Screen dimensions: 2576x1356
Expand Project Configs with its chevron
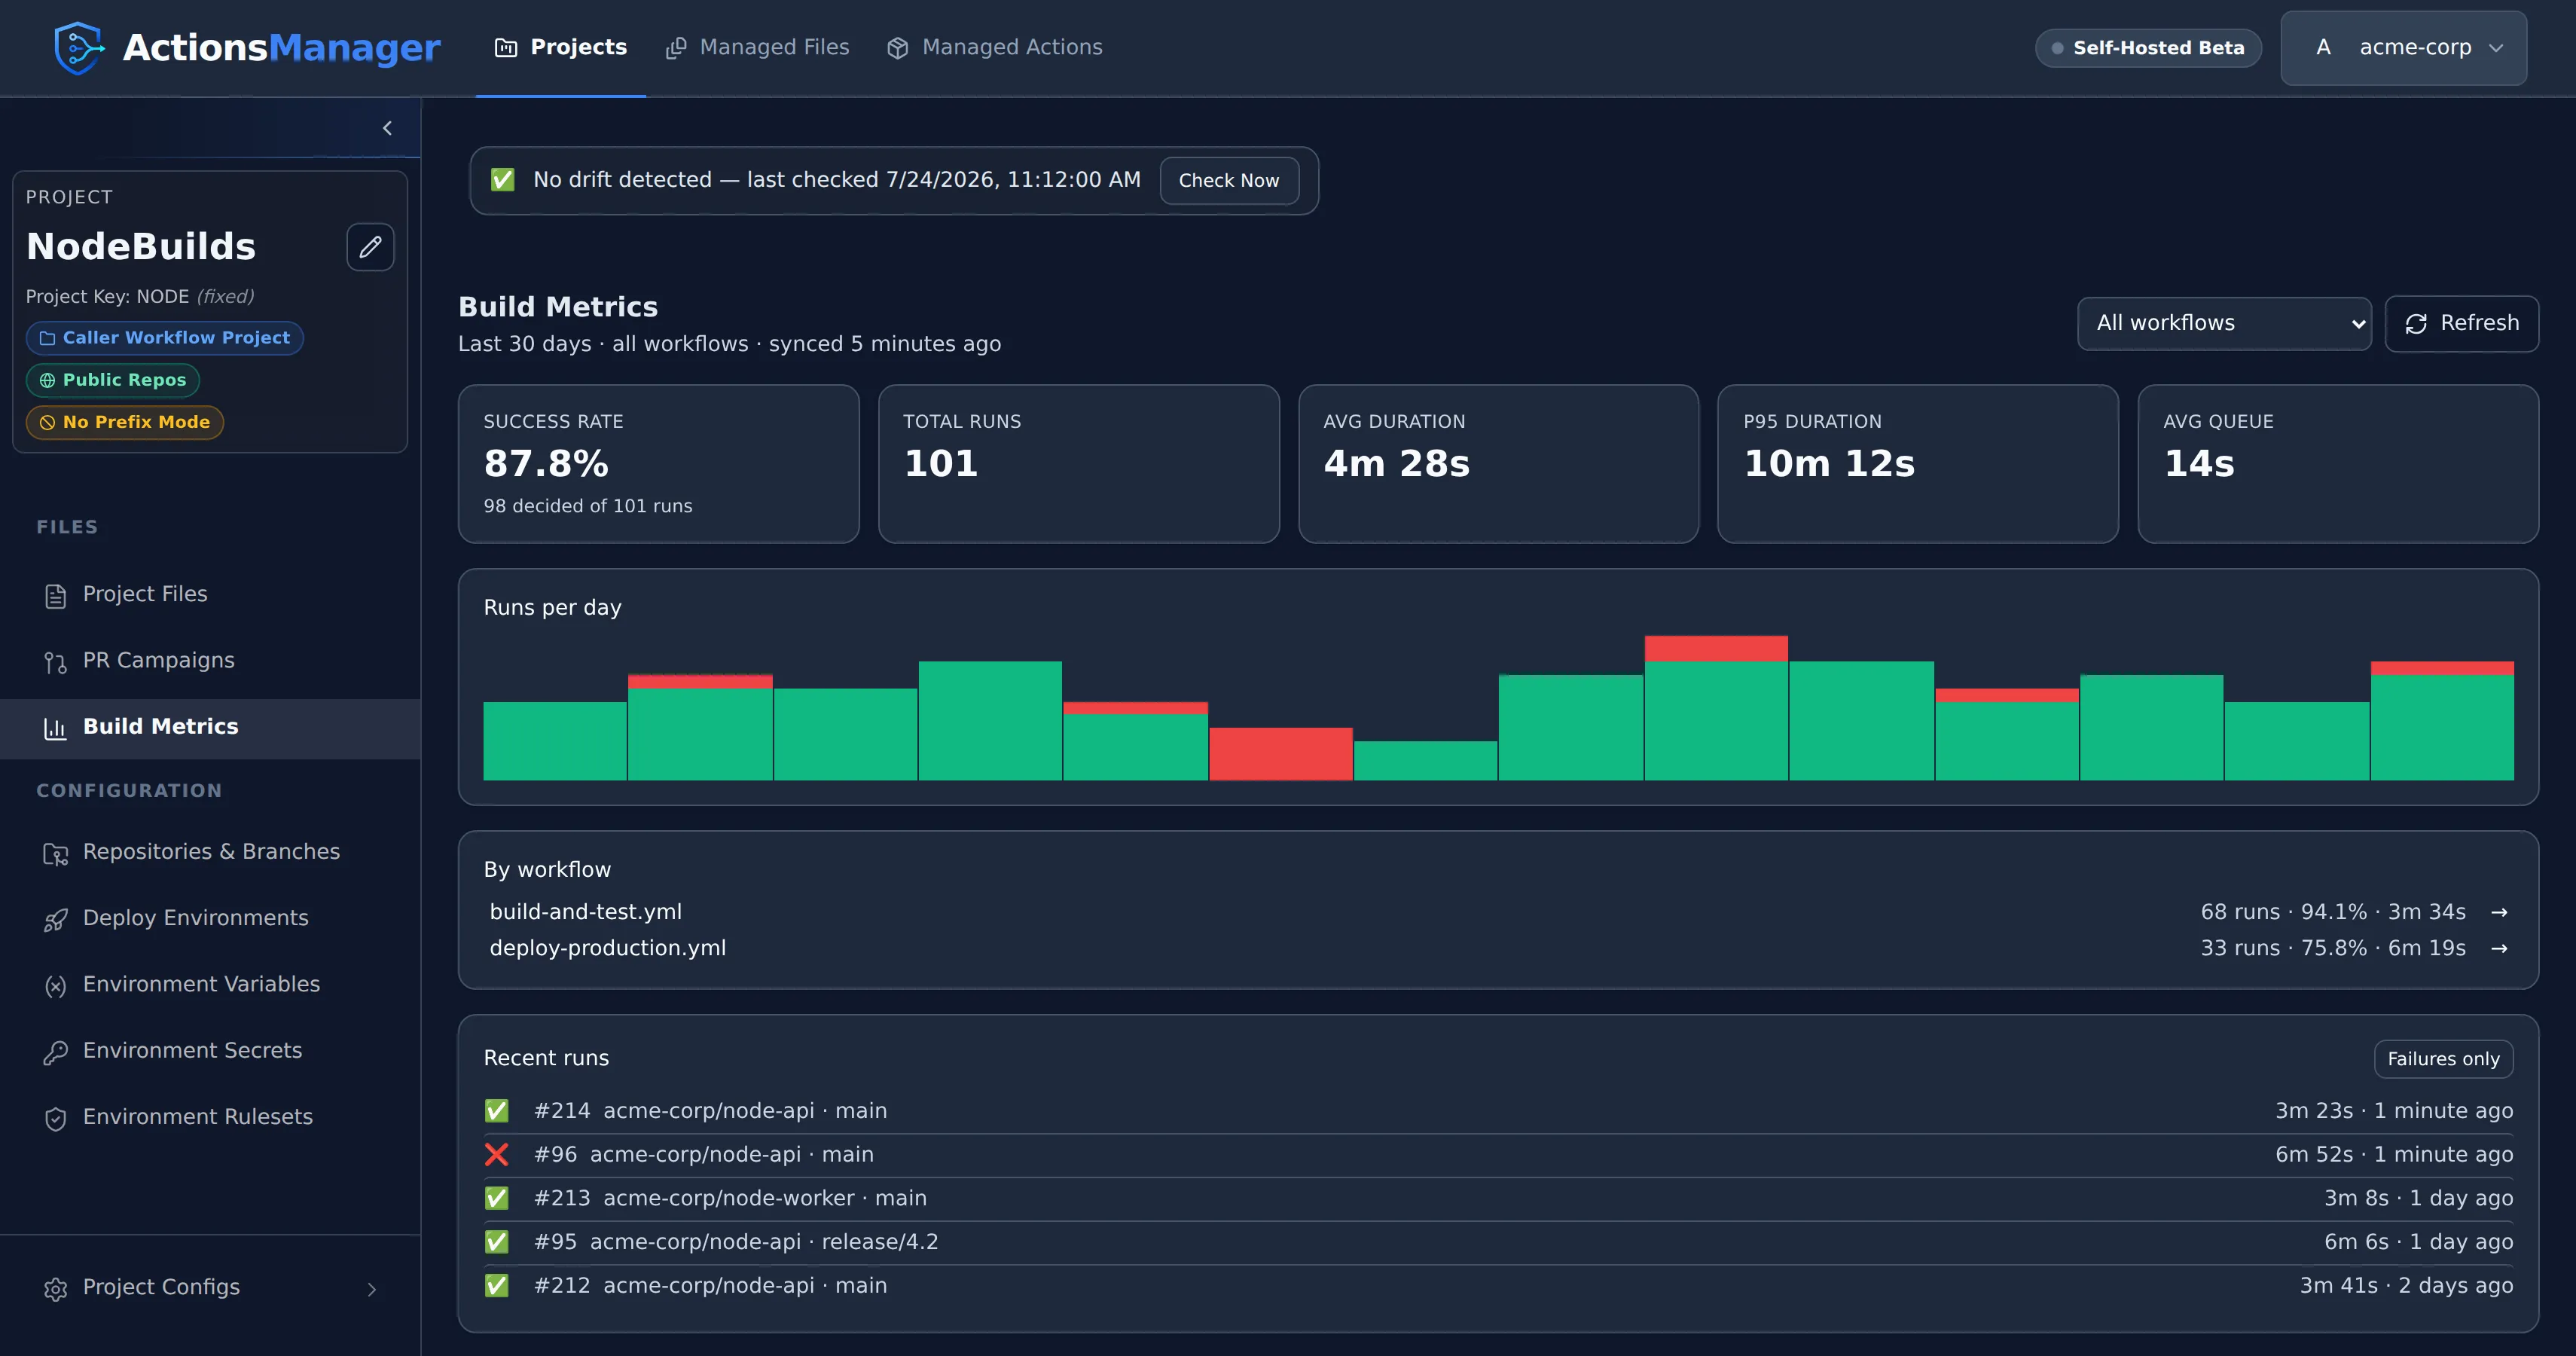tap(371, 1288)
